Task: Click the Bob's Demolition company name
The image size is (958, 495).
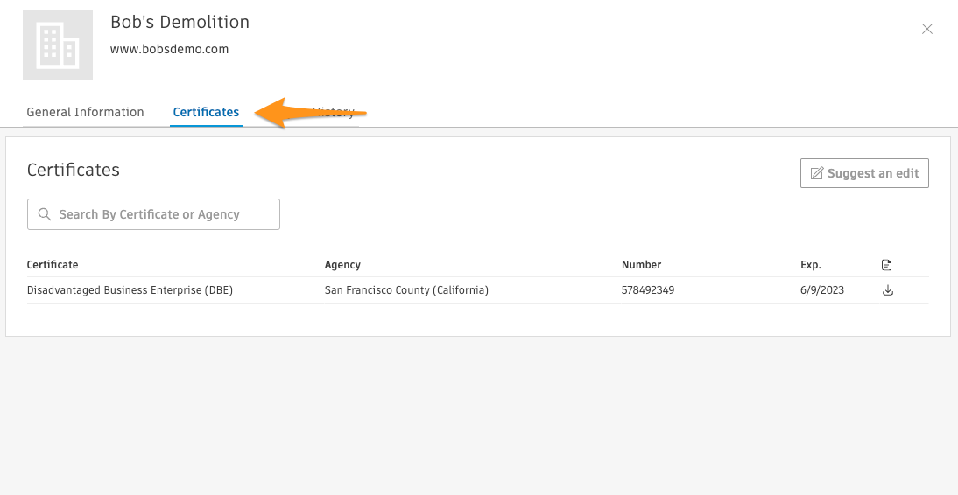Action: (180, 22)
